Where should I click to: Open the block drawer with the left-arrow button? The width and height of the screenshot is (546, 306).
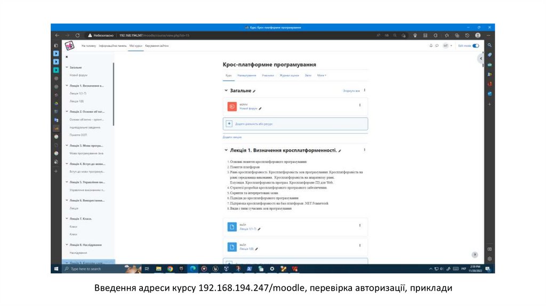coord(481,59)
